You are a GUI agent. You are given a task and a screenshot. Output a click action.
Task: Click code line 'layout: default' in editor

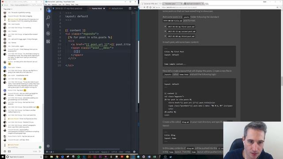pyautogui.click(x=76, y=16)
